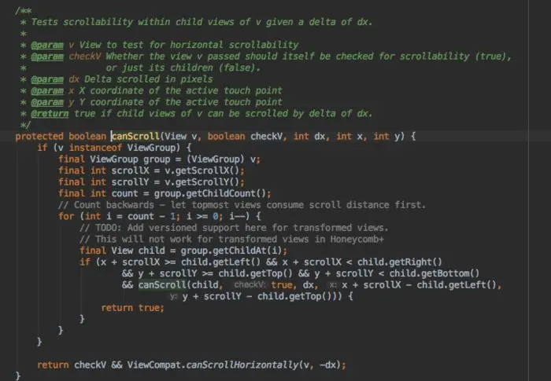The image size is (551, 381).
Task: Click the '@return' Javadoc tag
Action: [50, 114]
